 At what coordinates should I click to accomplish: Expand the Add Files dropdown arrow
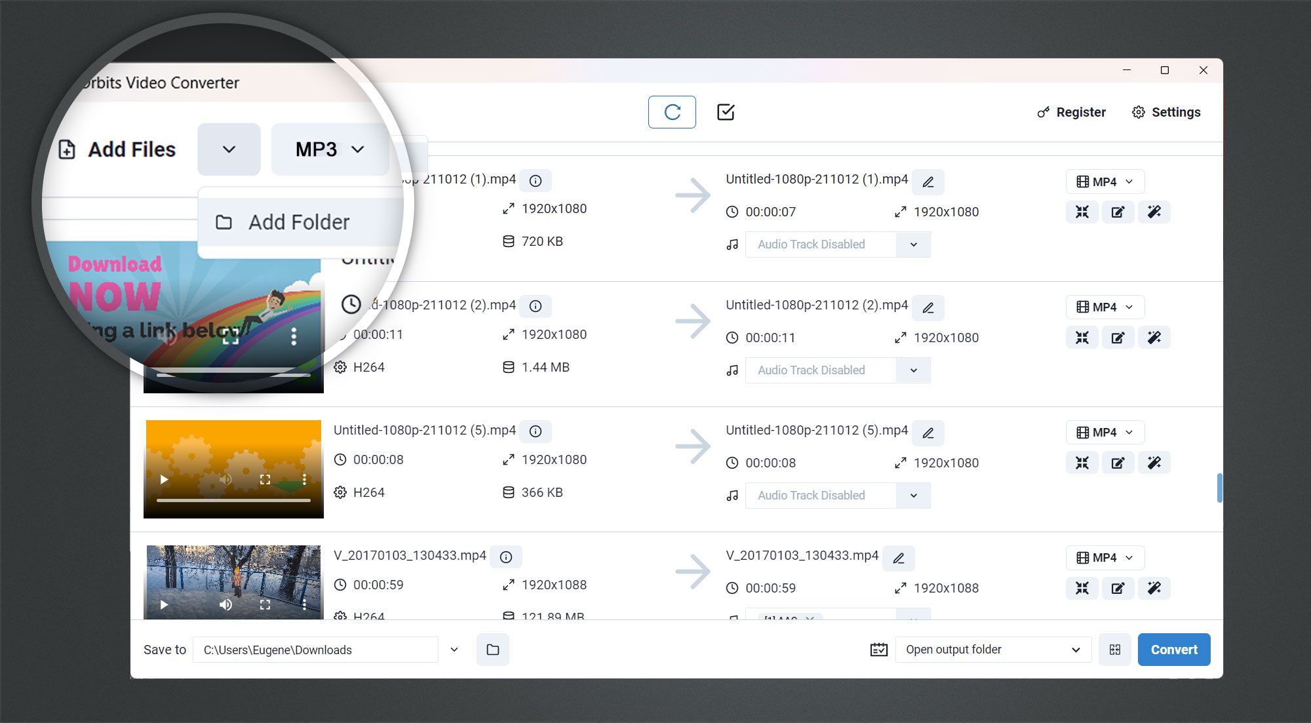click(229, 149)
